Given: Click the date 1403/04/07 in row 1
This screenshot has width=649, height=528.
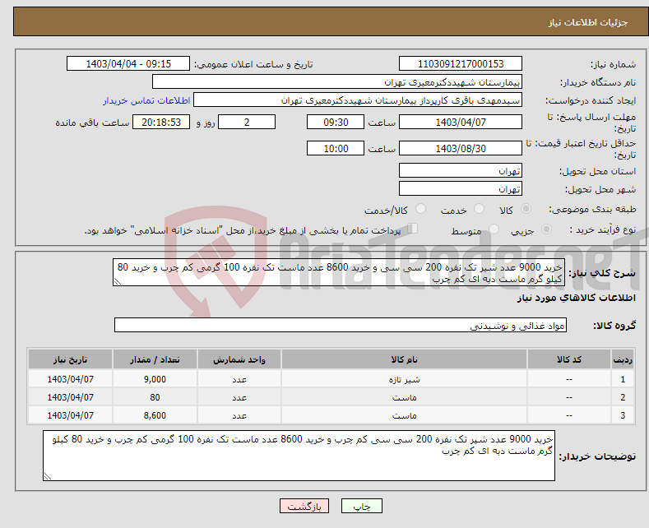Looking at the screenshot, I should coord(71,379).
